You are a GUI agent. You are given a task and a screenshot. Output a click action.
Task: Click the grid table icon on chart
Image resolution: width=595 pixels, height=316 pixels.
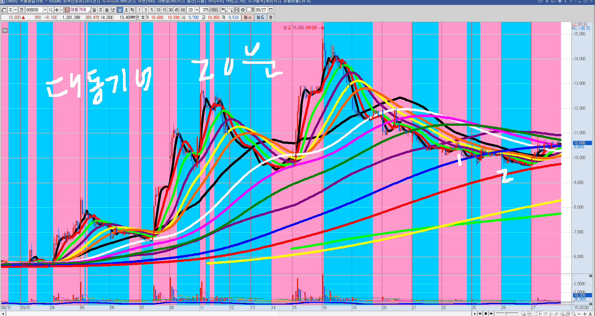(x=5, y=30)
